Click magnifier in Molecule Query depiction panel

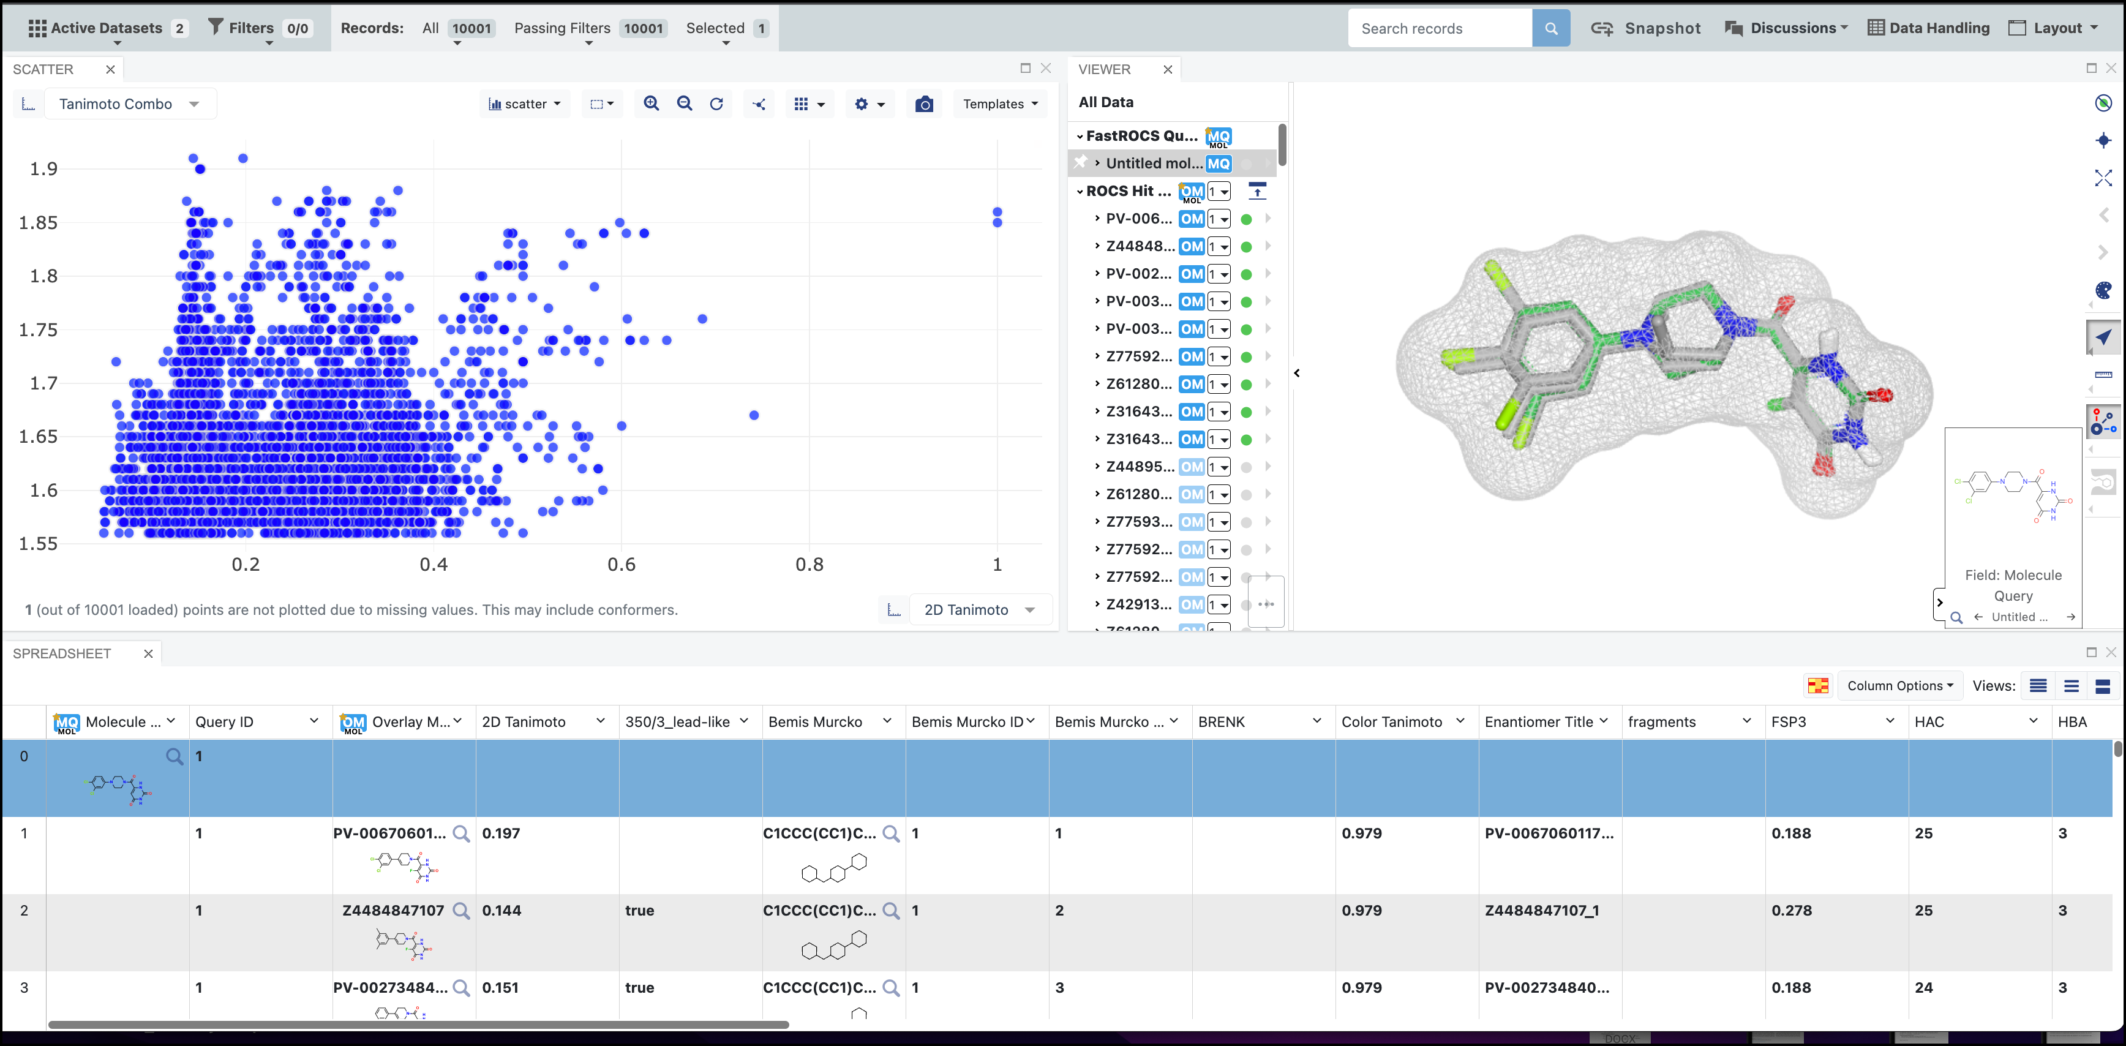coord(1956,617)
